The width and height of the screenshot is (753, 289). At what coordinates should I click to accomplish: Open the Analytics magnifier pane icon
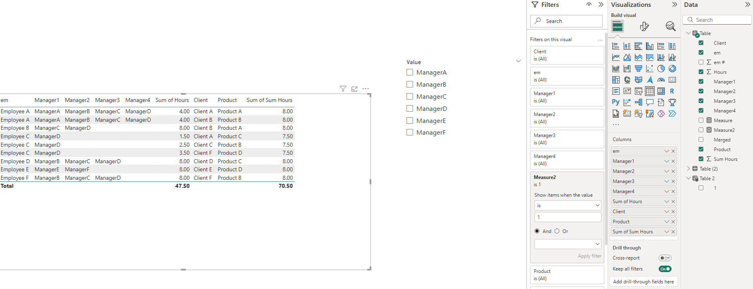tap(670, 27)
